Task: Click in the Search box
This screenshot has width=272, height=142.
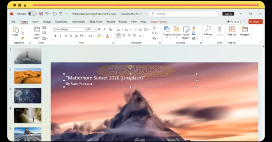Action: (x=183, y=14)
